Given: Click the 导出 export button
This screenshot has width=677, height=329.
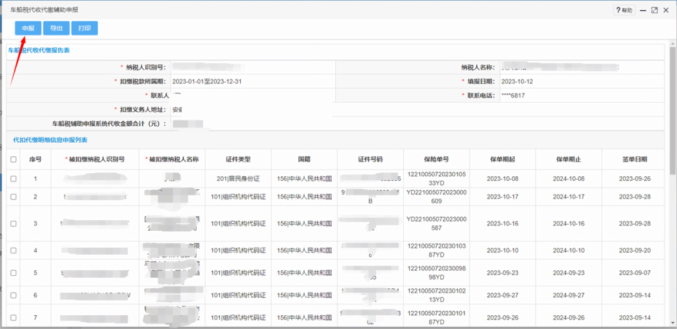Looking at the screenshot, I should click(x=56, y=28).
